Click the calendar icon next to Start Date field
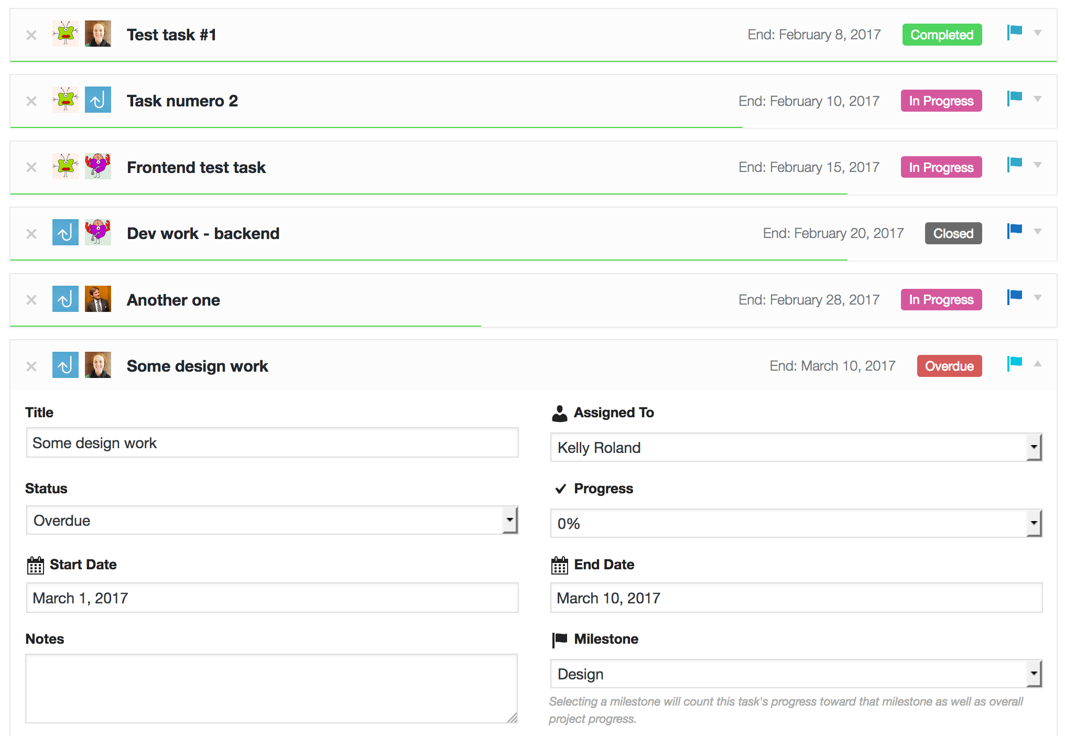 point(35,565)
